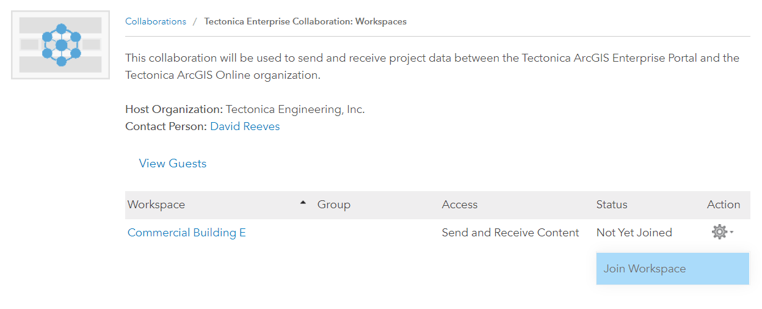Click the View Guests link

(173, 163)
